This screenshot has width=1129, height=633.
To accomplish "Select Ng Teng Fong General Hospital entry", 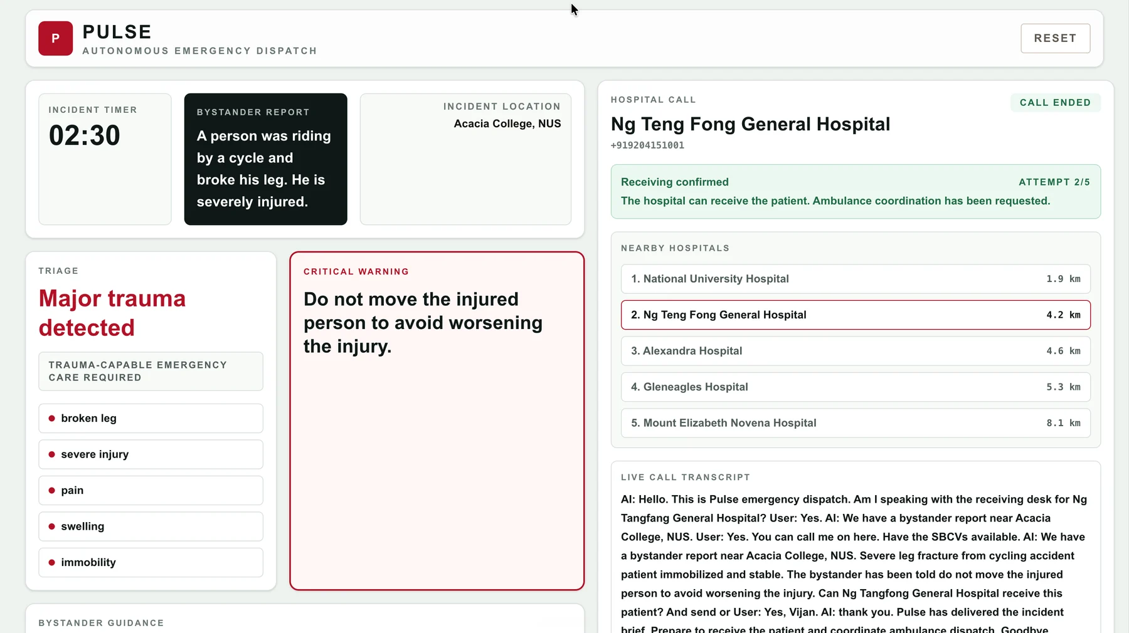I will click(856, 315).
